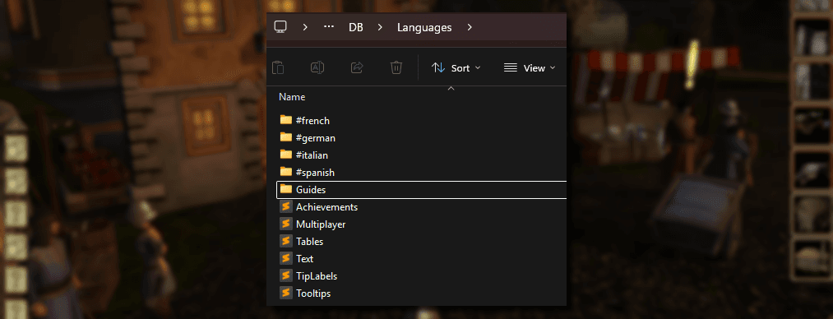Select the TipLabels Sublime file icon
The height and width of the screenshot is (319, 833).
(286, 275)
